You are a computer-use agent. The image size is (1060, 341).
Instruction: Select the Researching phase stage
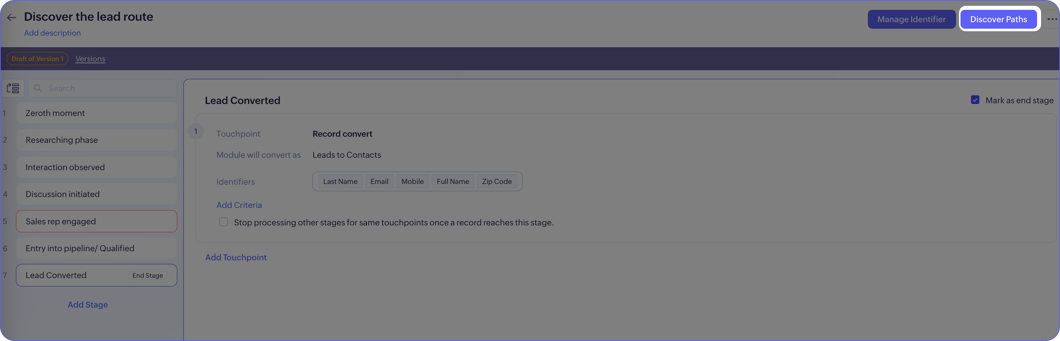[x=97, y=140]
